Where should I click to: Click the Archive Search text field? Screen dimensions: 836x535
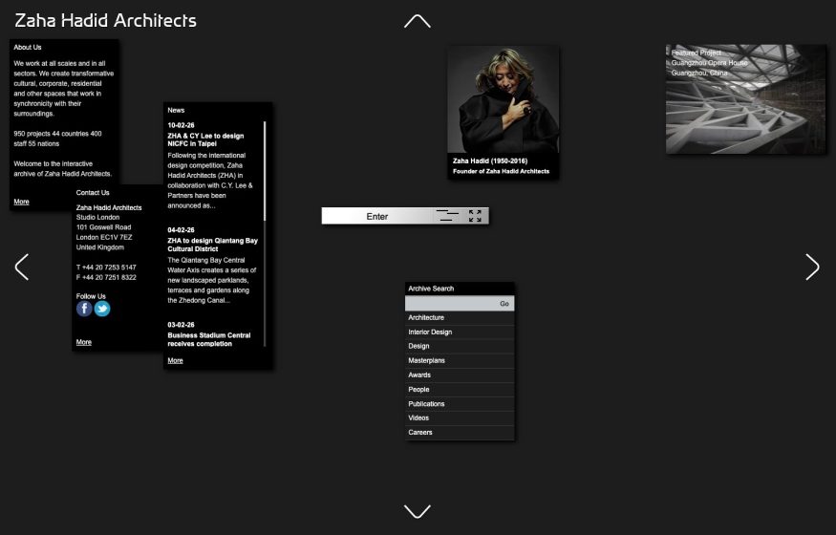click(x=449, y=304)
